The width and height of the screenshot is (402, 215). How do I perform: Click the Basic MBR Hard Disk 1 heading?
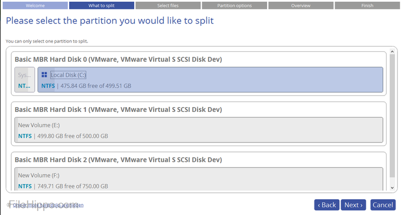(x=118, y=110)
